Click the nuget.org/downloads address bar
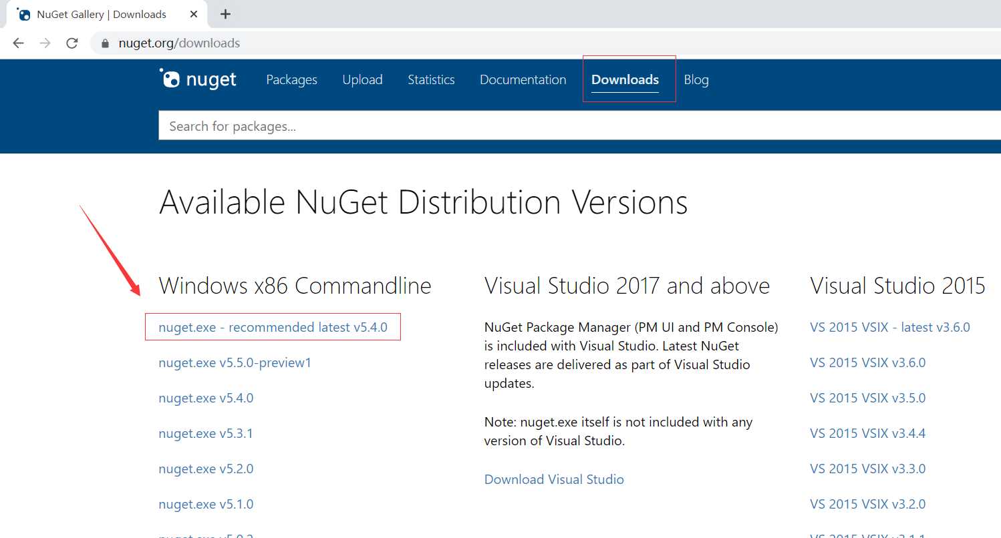The width and height of the screenshot is (1001, 538). coord(545,43)
